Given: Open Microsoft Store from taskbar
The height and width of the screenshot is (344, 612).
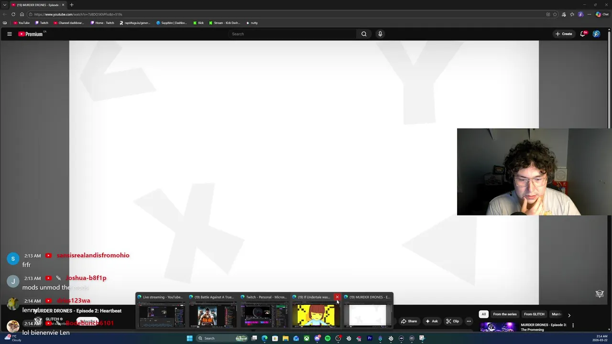Looking at the screenshot, I should click(275, 338).
